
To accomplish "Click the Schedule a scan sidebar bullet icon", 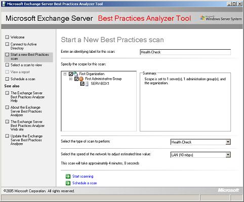I will [7, 79].
